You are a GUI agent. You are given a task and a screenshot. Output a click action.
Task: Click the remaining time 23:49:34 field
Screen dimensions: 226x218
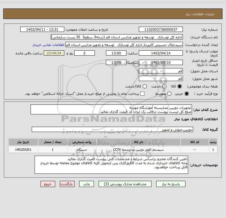[54, 53]
